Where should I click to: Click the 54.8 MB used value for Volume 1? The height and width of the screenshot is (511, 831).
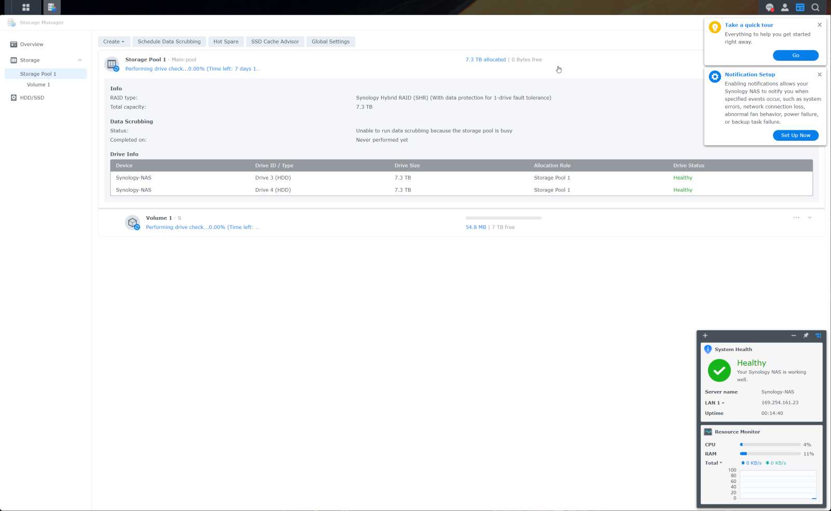coord(476,227)
